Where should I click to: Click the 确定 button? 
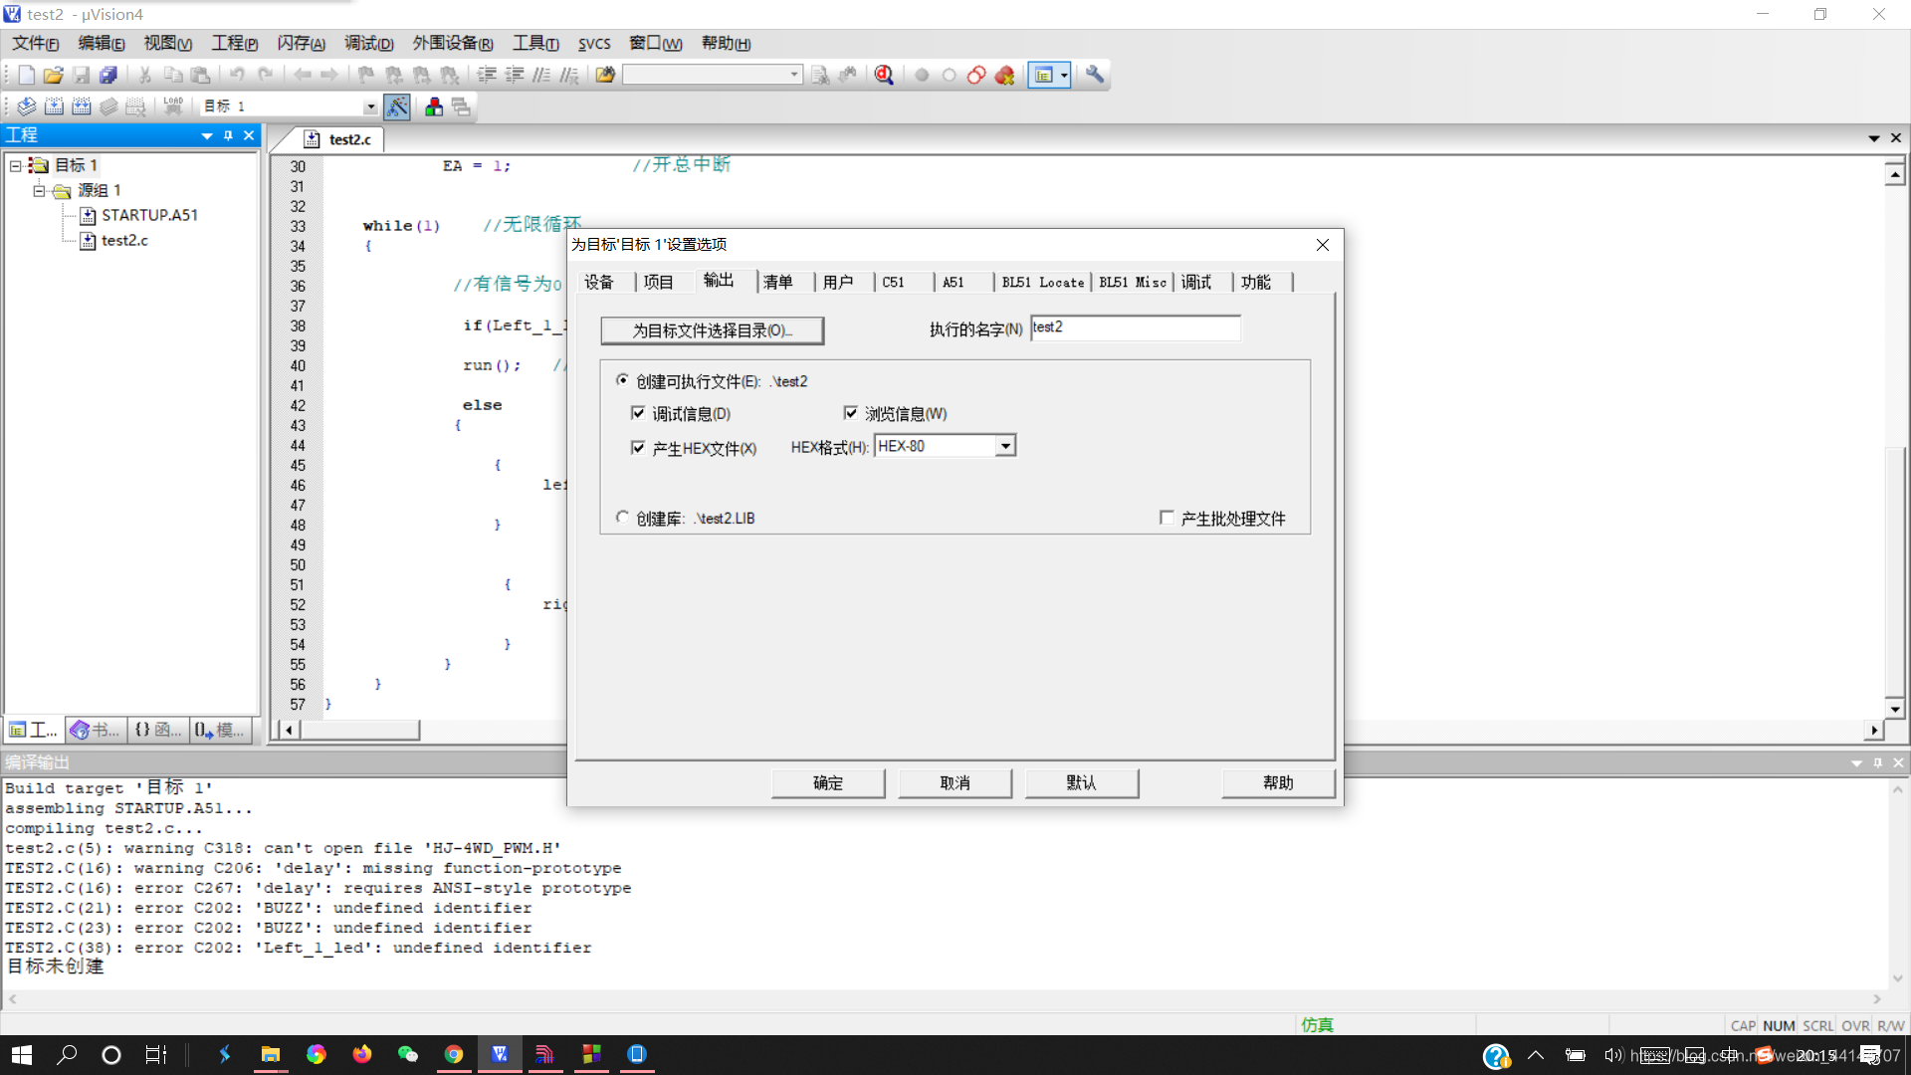click(x=827, y=783)
